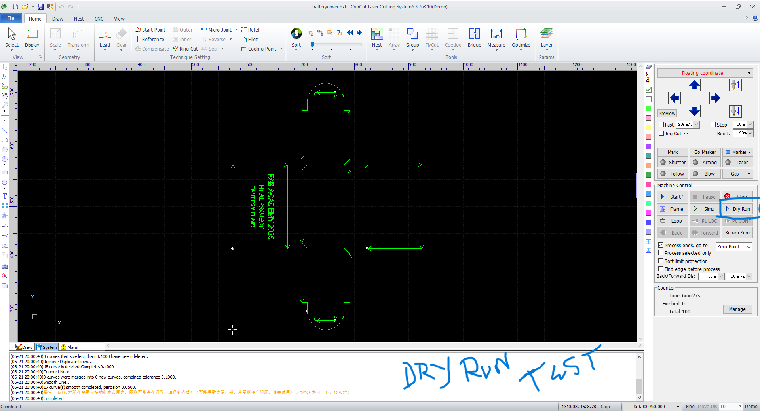Open the Nest tool

(x=377, y=38)
